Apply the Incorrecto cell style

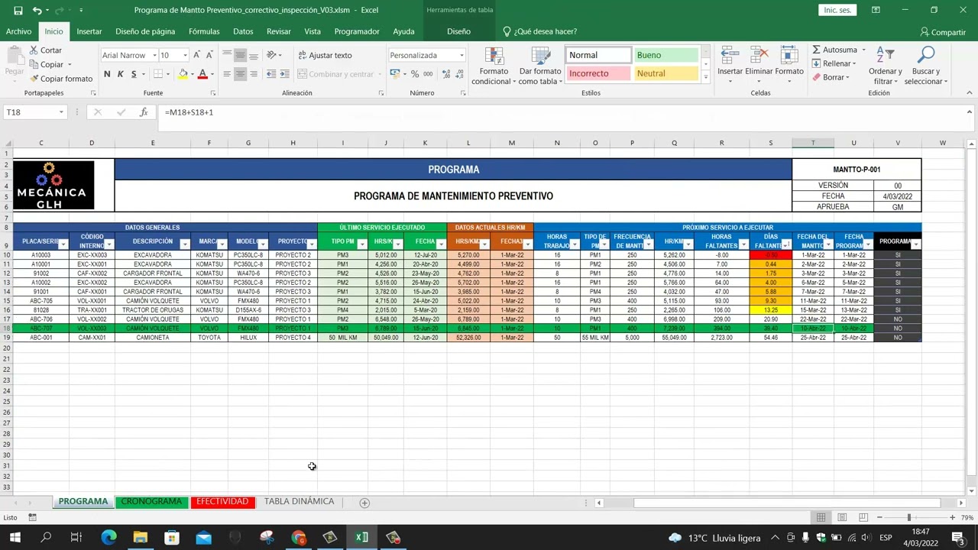pyautogui.click(x=598, y=73)
